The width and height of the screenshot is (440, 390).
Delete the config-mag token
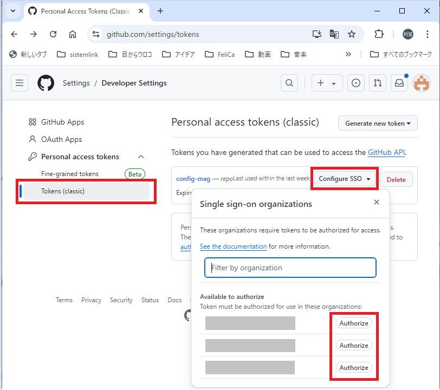[x=396, y=180]
